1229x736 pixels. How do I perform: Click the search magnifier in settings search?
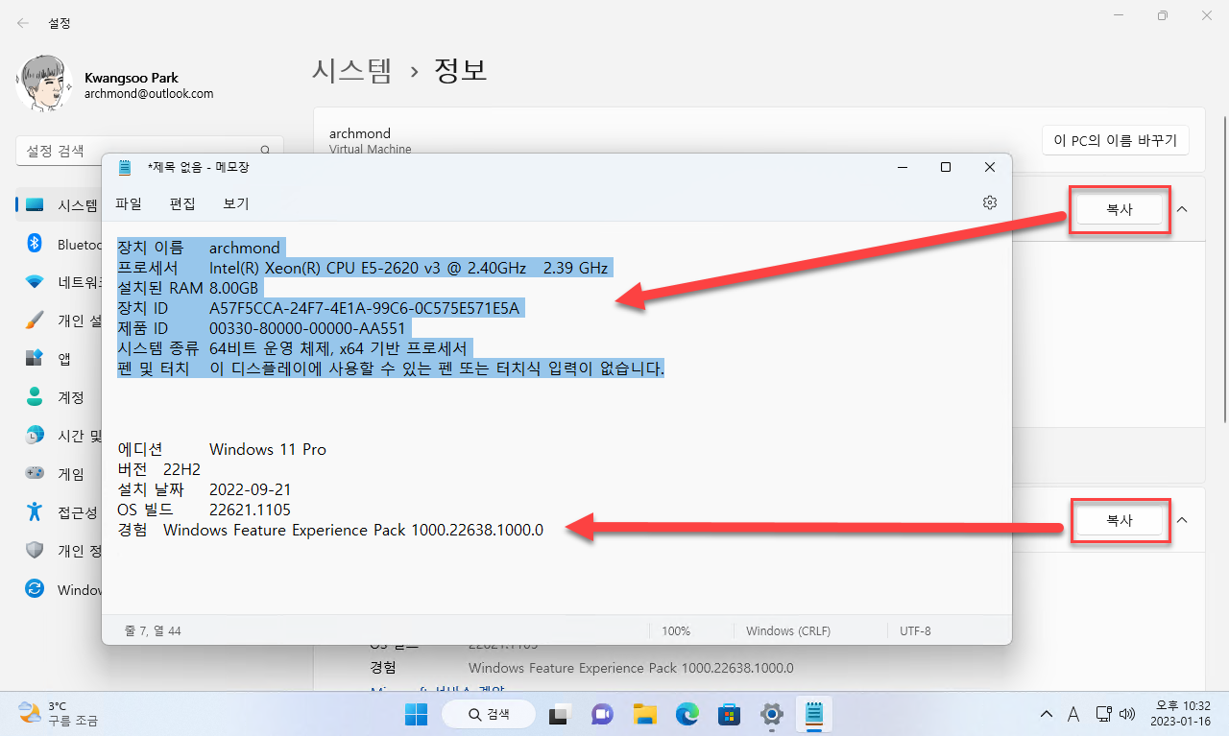[x=266, y=151]
